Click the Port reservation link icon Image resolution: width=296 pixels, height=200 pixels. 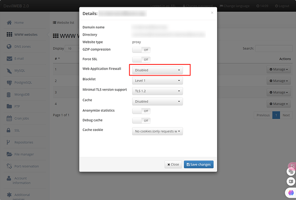coord(9,166)
